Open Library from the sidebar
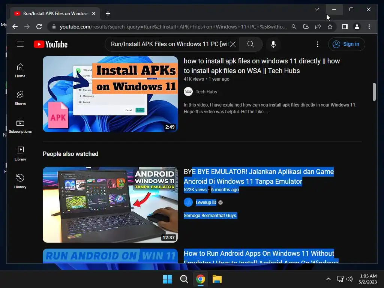Screen dimensions: 384x288 point(20,153)
